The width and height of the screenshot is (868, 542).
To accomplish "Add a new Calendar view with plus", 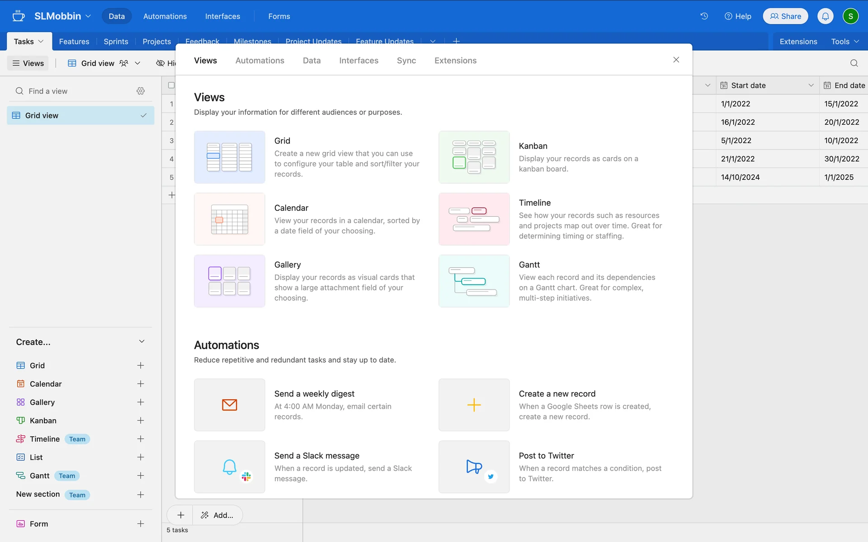I will coord(141,383).
